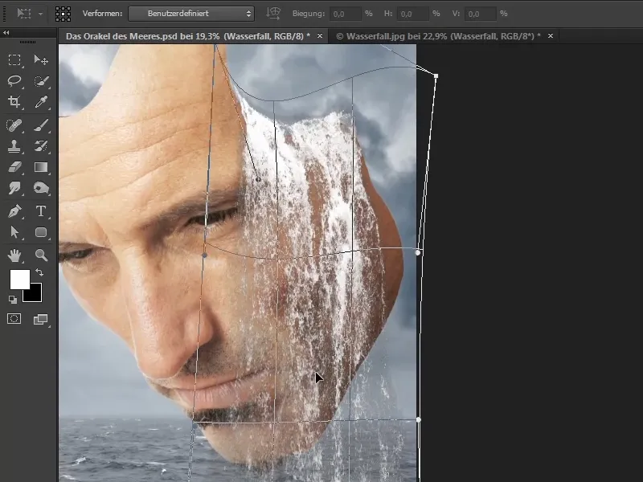643x482 pixels.
Task: Switch to the Wasserfall.jpg document tab
Action: pos(438,36)
